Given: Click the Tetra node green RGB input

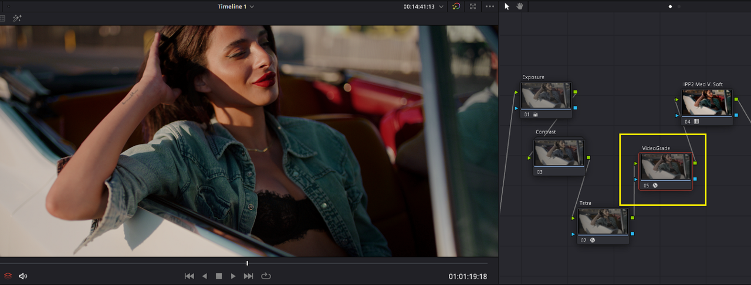Looking at the screenshot, I should [574, 218].
